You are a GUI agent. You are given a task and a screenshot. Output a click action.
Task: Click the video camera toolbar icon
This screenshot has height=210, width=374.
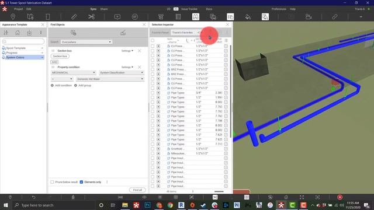pos(309,17)
